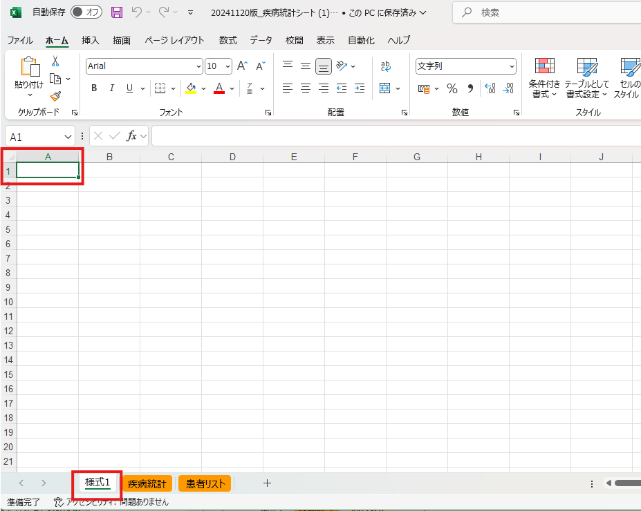
Task: Click the Decrease font size icon
Action: click(x=261, y=66)
